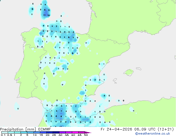Screen dimensions: 176x136
Task: Click the '45' legend scale label
Action: [79, 135]
